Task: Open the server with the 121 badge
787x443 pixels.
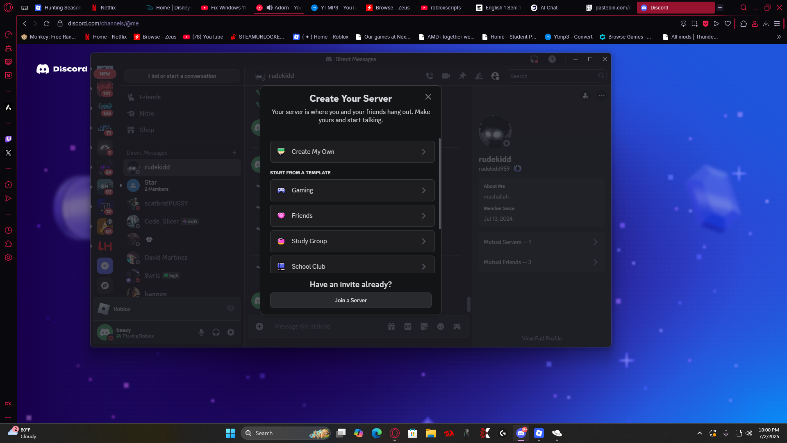Action: pyautogui.click(x=105, y=89)
